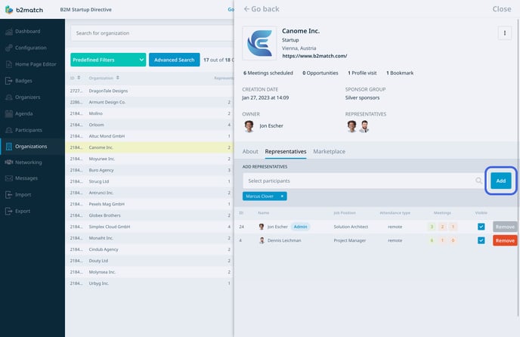Select Moyurwe Inc. row
Viewport: 520px width, 337px height.
150,159
